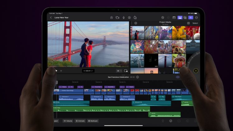Switch to the Volume tab

point(68,121)
